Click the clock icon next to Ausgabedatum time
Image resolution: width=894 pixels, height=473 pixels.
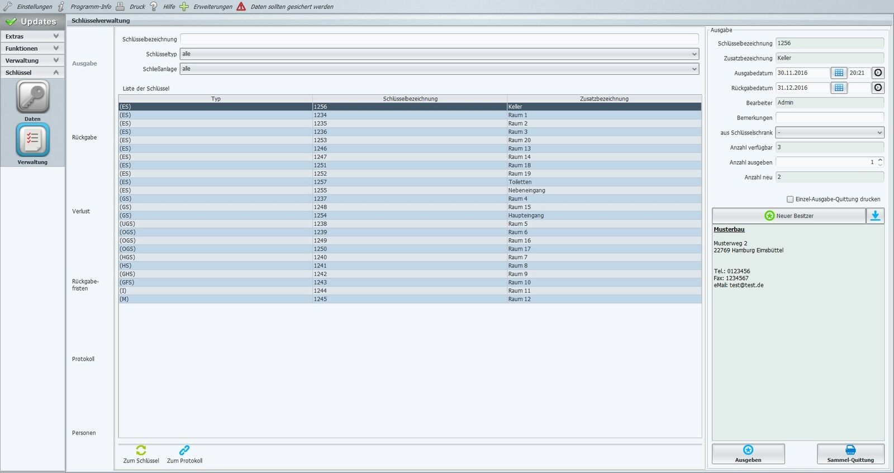coord(878,73)
